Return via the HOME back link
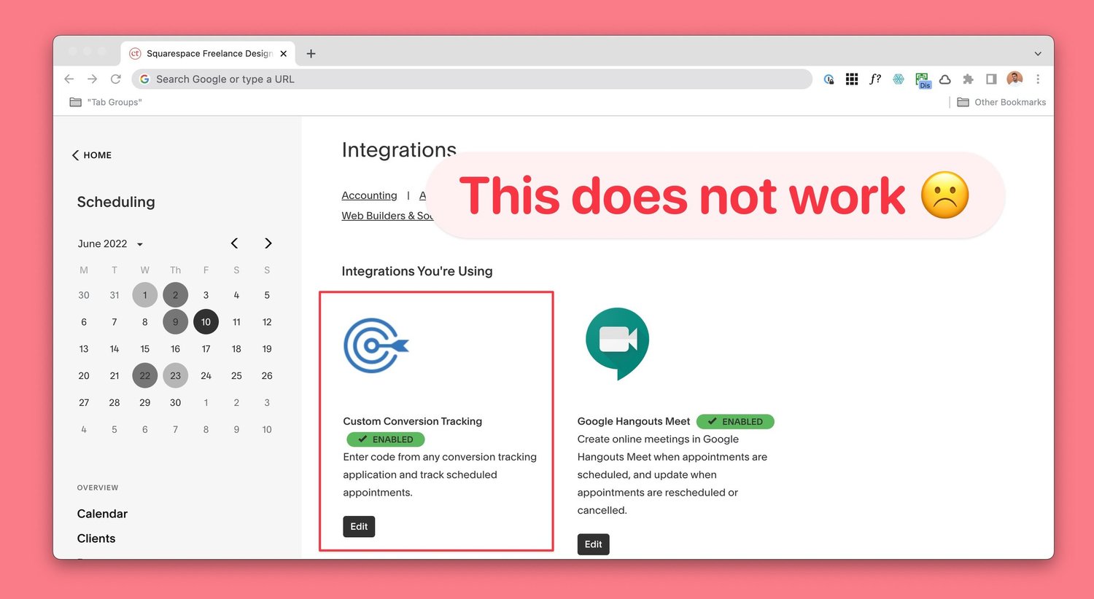Viewport: 1094px width, 599px height. click(92, 155)
